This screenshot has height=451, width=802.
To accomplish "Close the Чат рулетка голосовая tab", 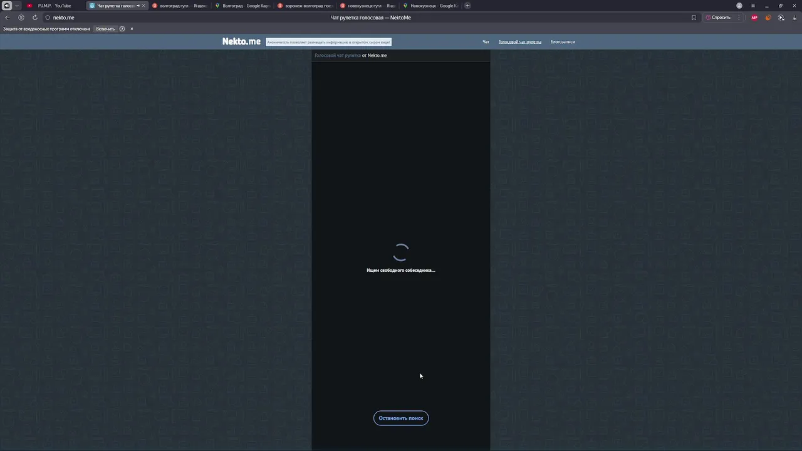I will coord(143,6).
